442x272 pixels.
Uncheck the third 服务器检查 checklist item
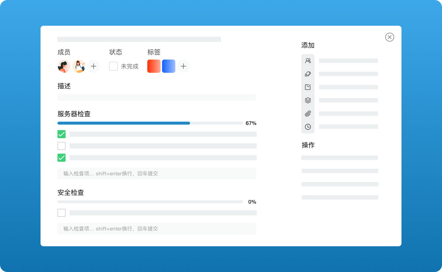pyautogui.click(x=62, y=158)
